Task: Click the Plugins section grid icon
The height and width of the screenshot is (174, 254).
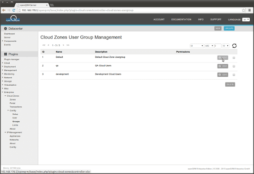Action: point(6,54)
